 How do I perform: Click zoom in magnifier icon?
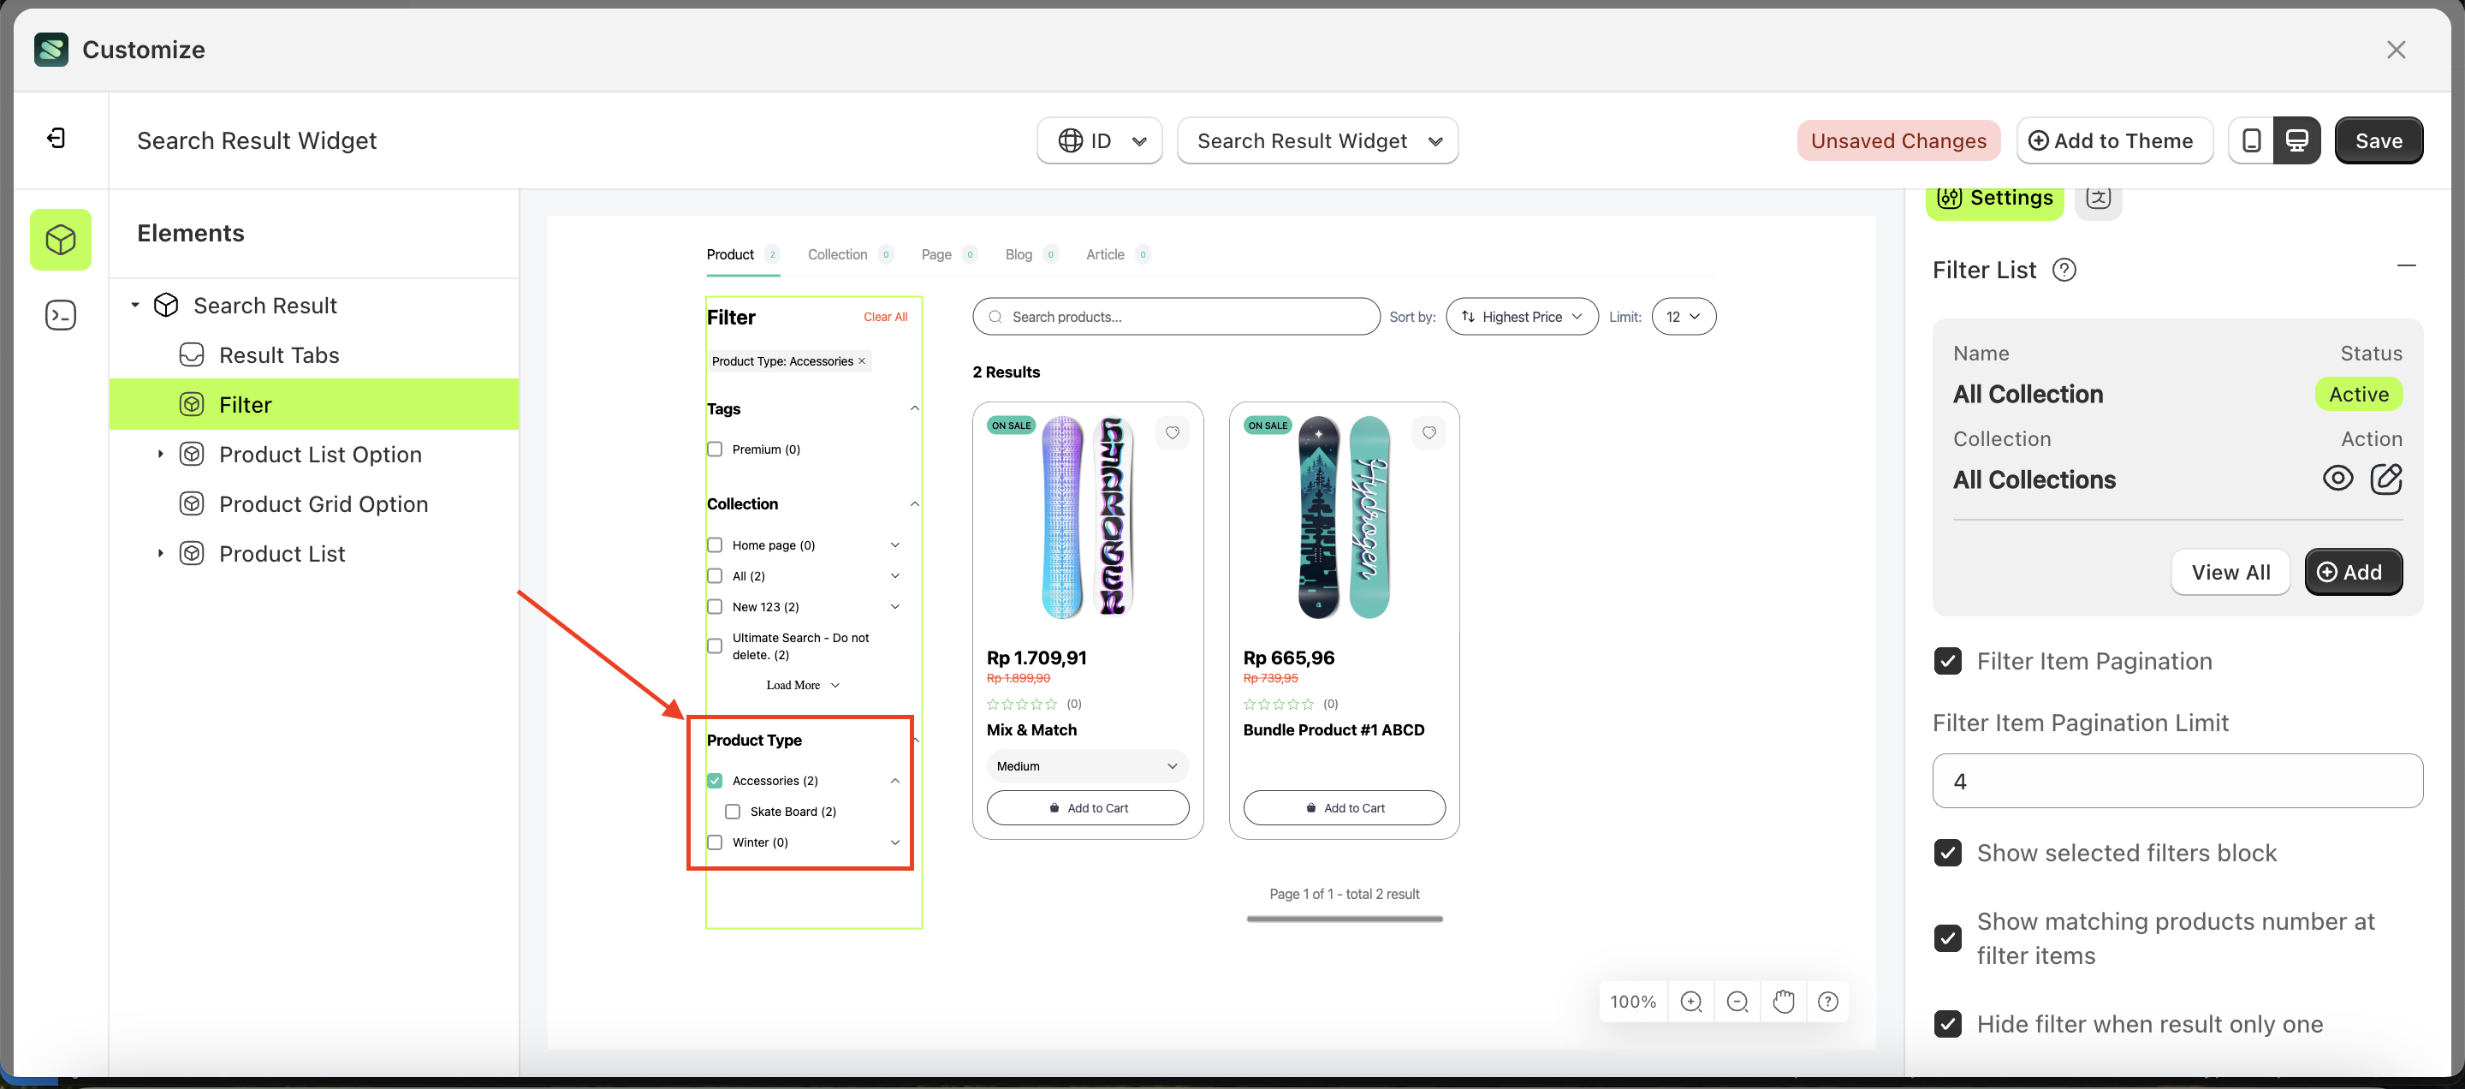pos(1691,1001)
